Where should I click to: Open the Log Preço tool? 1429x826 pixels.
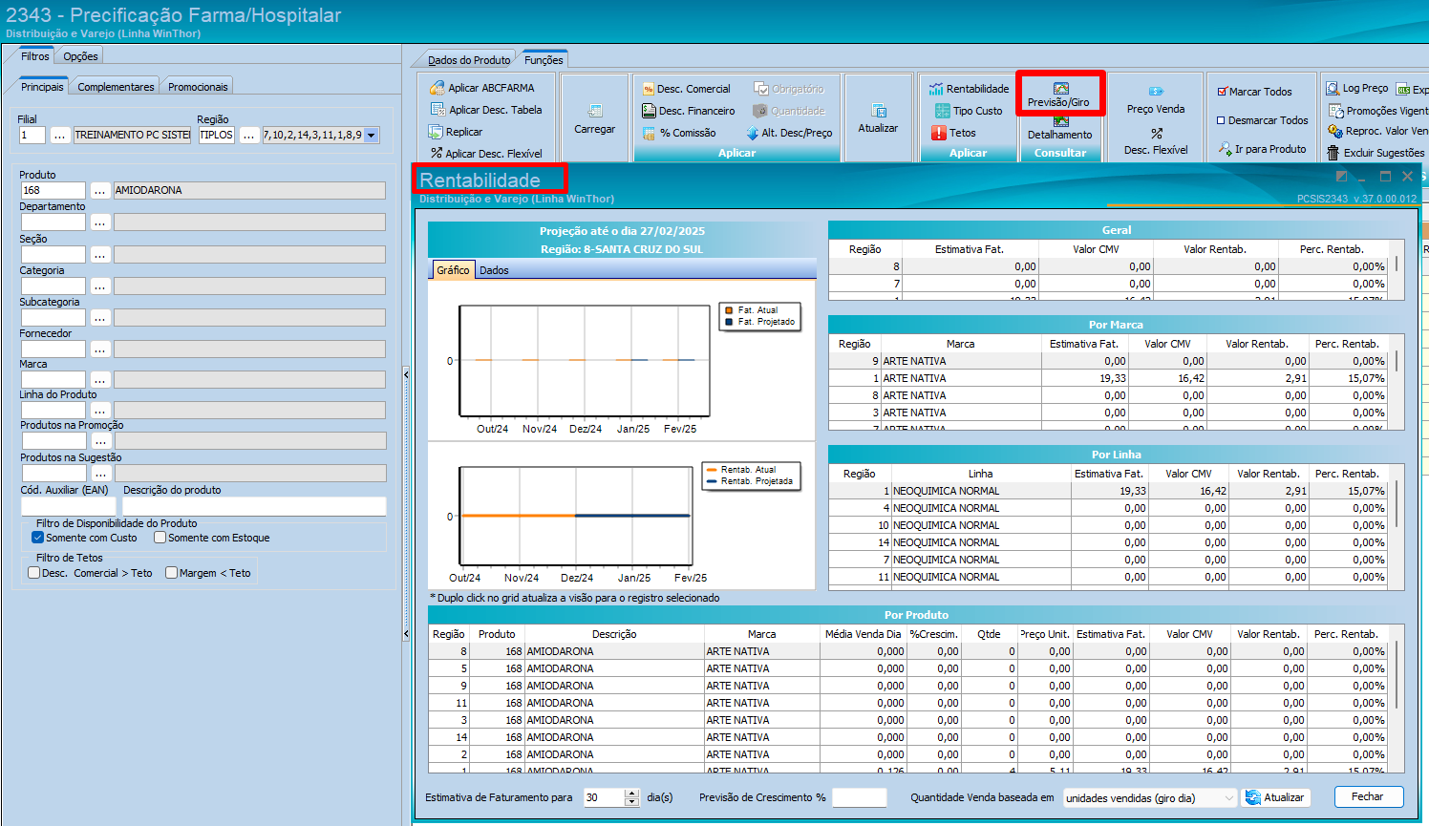click(x=1356, y=88)
